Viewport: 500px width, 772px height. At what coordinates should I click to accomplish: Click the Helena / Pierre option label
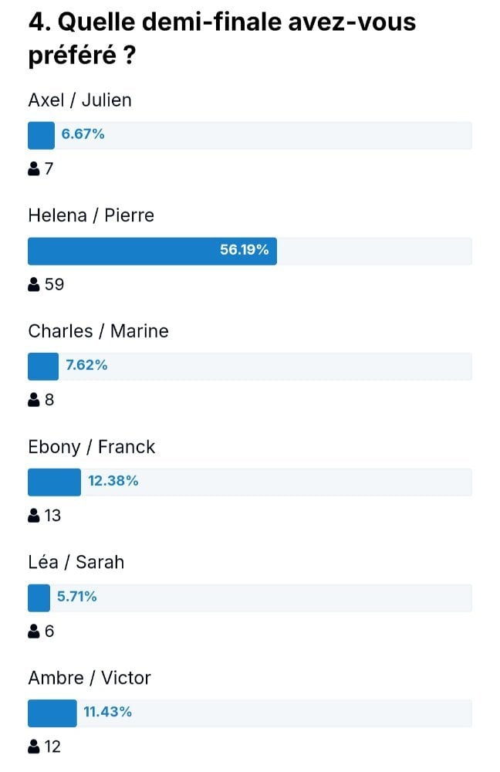click(x=91, y=215)
